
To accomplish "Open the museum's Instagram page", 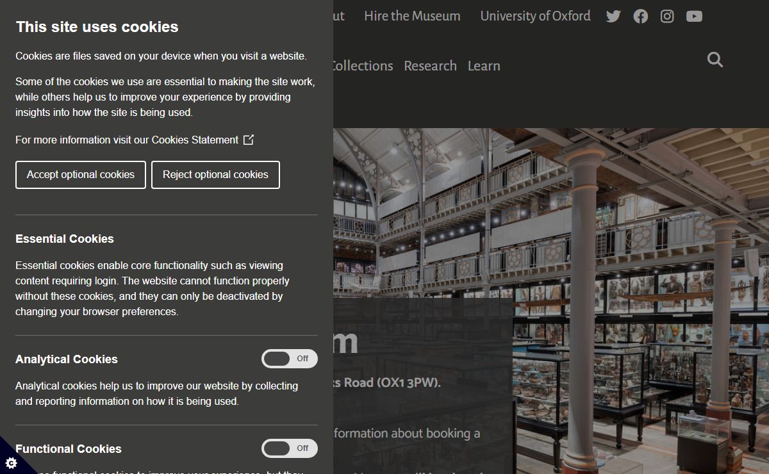I will point(667,17).
